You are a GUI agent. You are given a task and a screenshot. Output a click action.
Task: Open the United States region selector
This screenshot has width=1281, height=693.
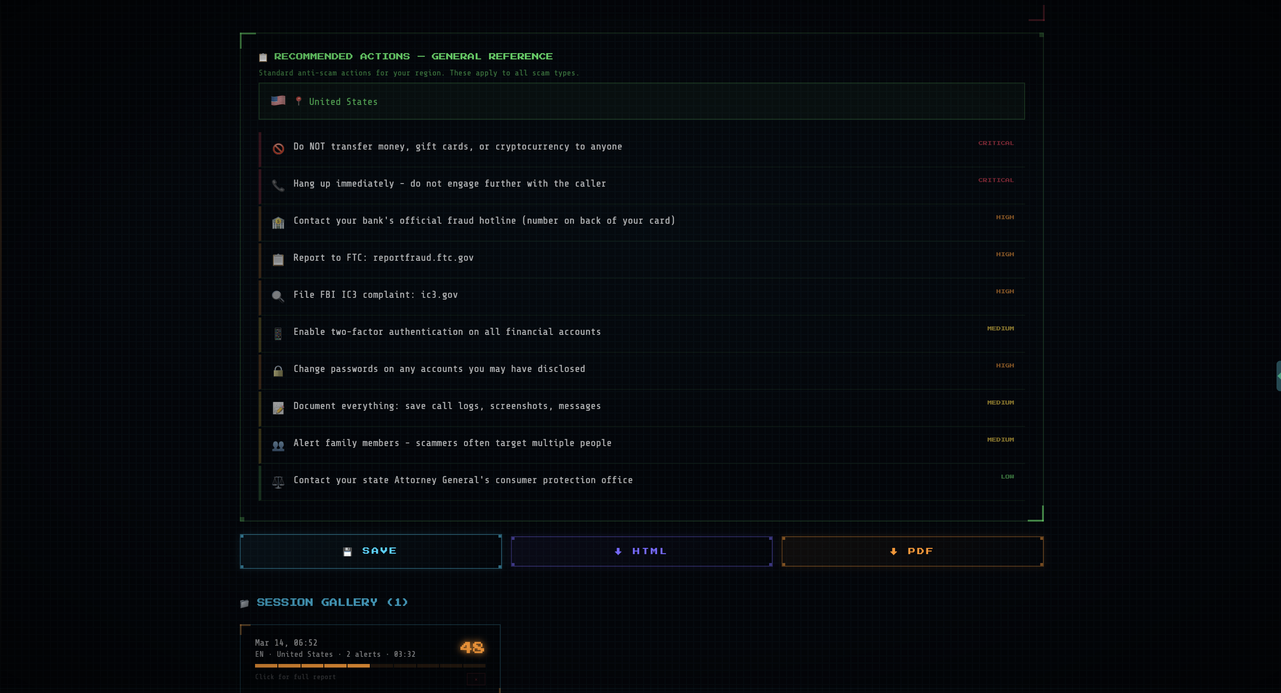(641, 101)
